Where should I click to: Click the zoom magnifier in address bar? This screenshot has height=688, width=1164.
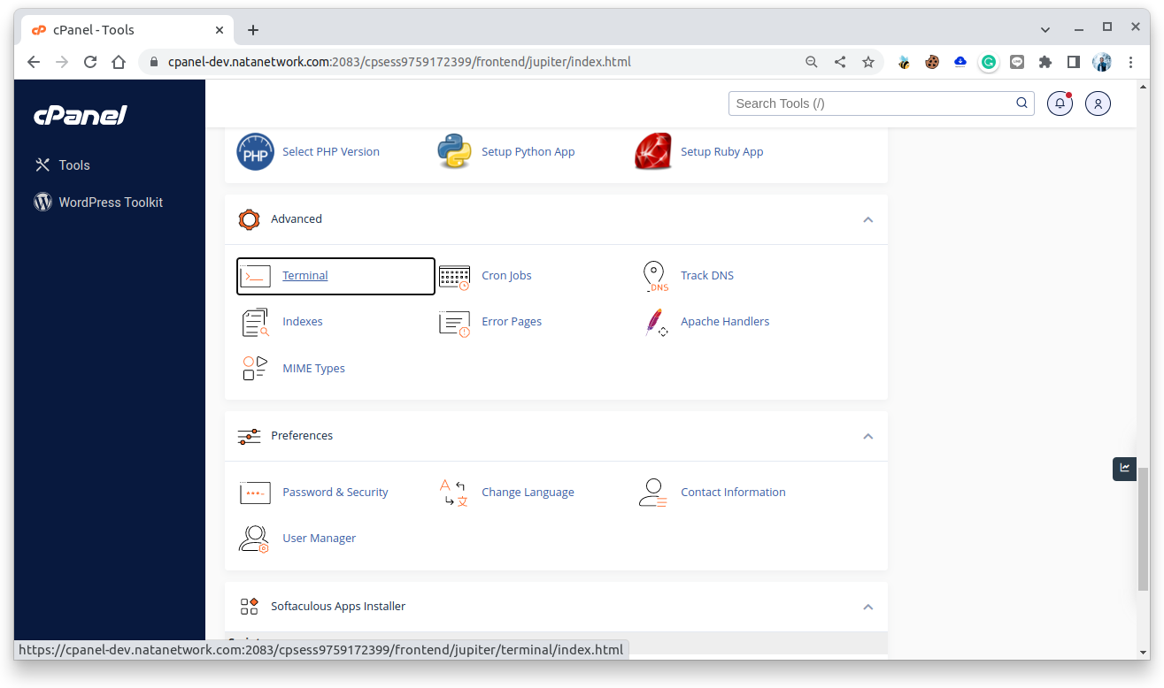(x=812, y=62)
